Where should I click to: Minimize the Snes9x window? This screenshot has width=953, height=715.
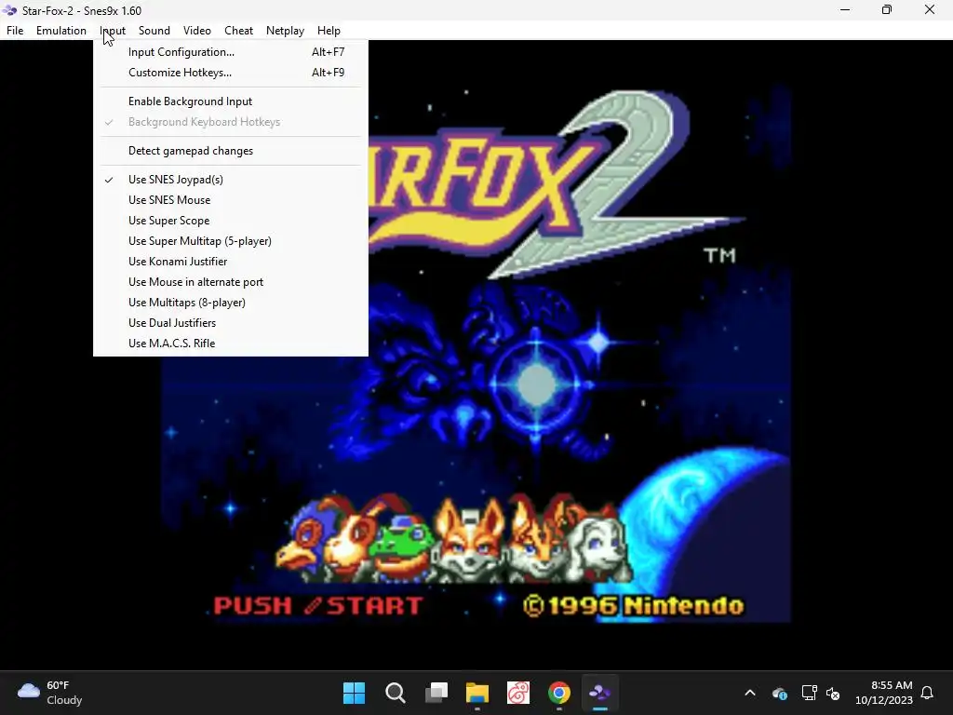(x=845, y=9)
